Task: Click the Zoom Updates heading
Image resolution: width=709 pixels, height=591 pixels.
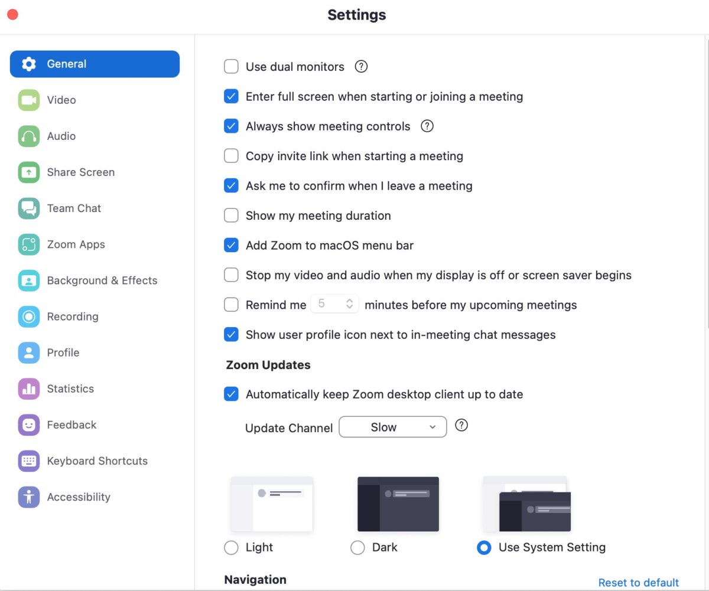Action: (268, 365)
